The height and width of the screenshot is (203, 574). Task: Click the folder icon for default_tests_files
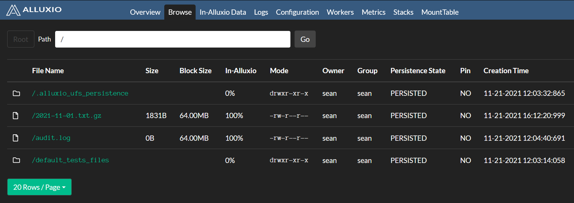(16, 160)
